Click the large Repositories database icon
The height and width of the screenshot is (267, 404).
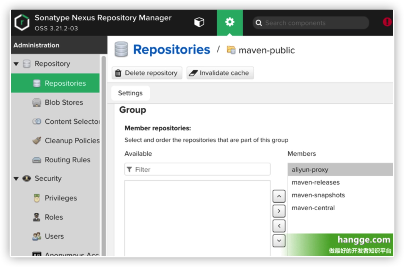121,49
